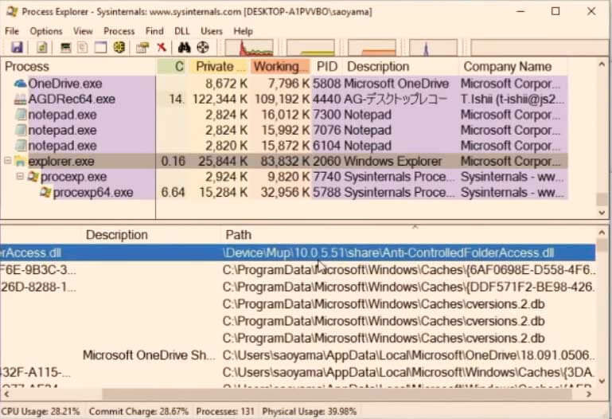612x419 pixels.
Task: Click the process list scroll down arrow
Action: click(602, 213)
